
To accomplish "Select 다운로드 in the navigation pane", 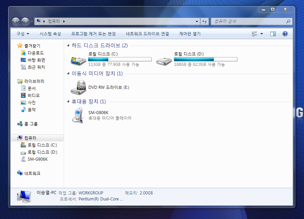I will (x=35, y=53).
